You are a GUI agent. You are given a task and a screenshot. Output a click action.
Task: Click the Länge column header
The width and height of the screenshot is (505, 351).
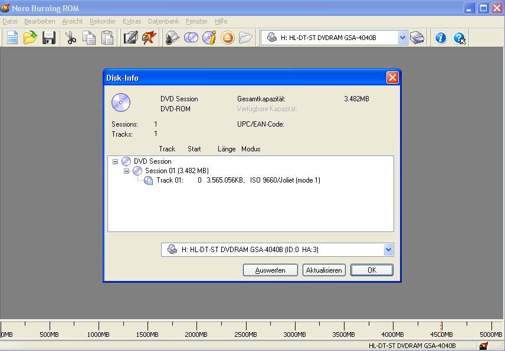[x=227, y=149]
